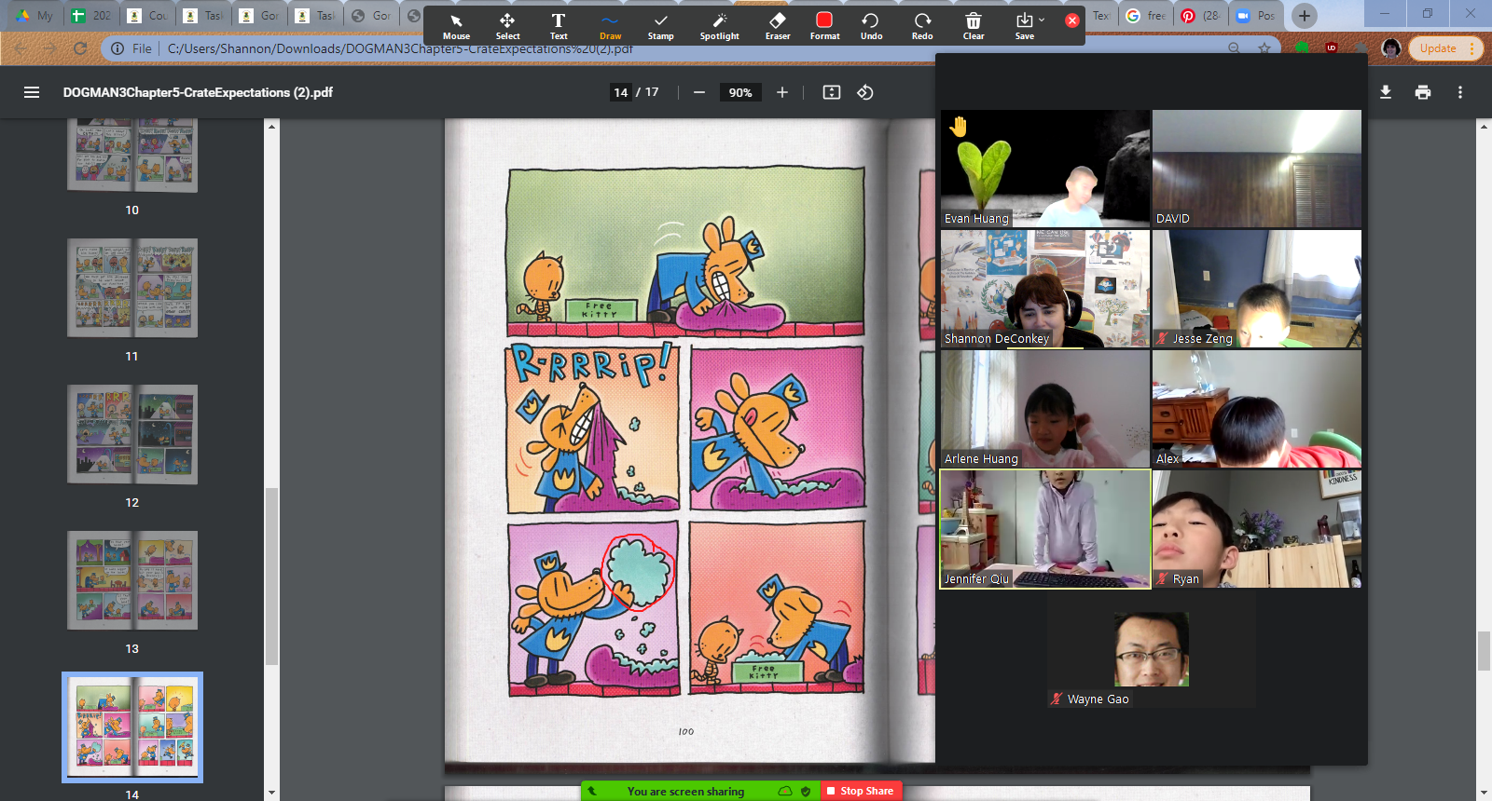Undo the last annotation
The height and width of the screenshot is (801, 1492).
[x=871, y=26]
